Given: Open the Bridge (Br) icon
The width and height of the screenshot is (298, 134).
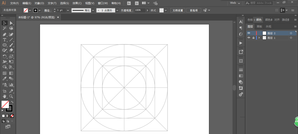Looking at the screenshot, I should click(x=129, y=3).
